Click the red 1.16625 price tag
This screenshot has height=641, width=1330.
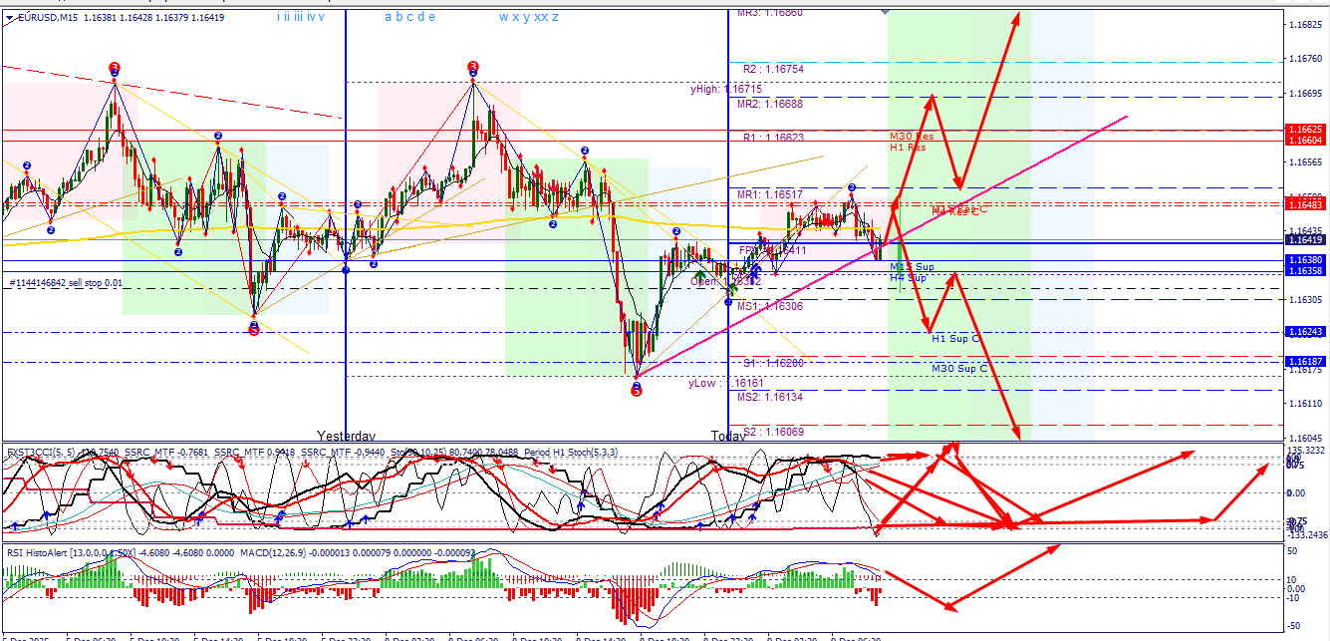click(1304, 130)
